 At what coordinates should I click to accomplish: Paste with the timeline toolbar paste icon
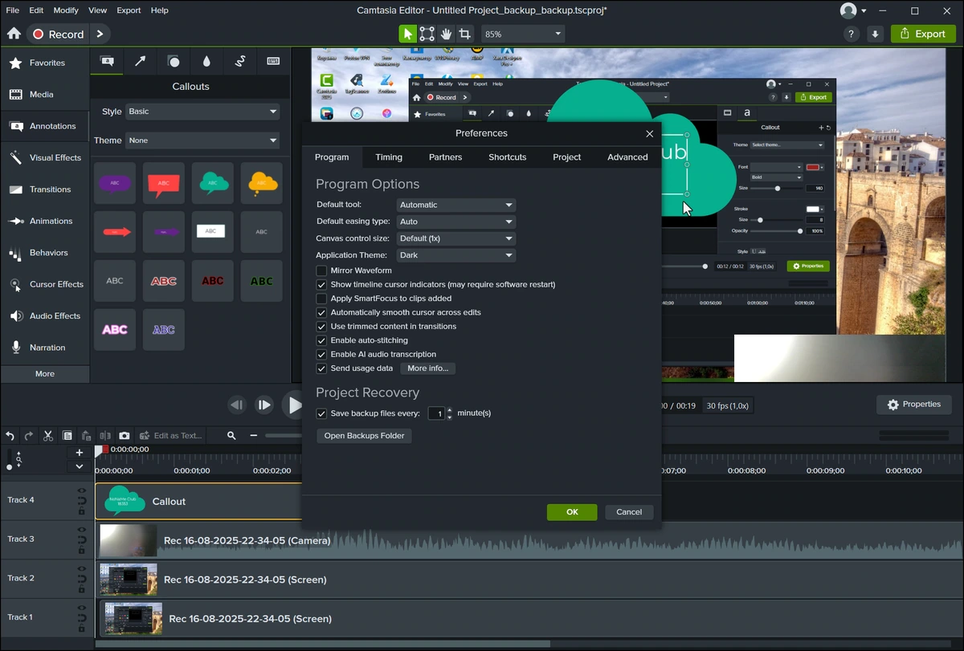coord(87,436)
